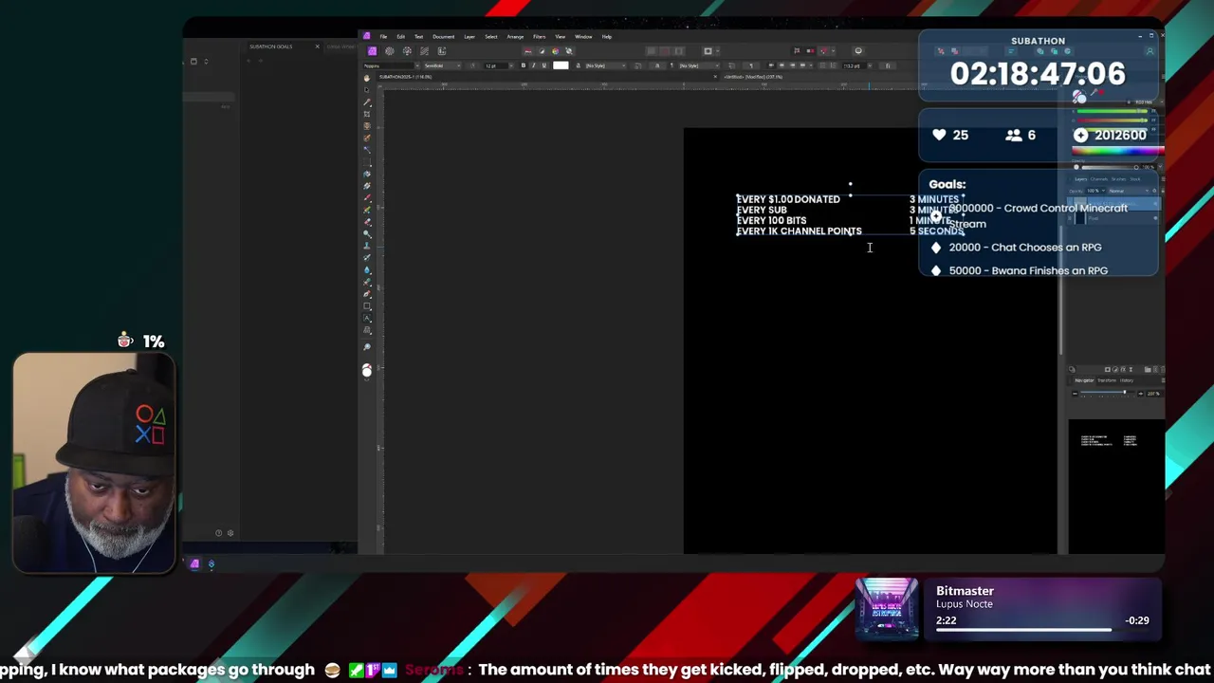The width and height of the screenshot is (1214, 683).
Task: Open the Window menu
Action: [583, 36]
